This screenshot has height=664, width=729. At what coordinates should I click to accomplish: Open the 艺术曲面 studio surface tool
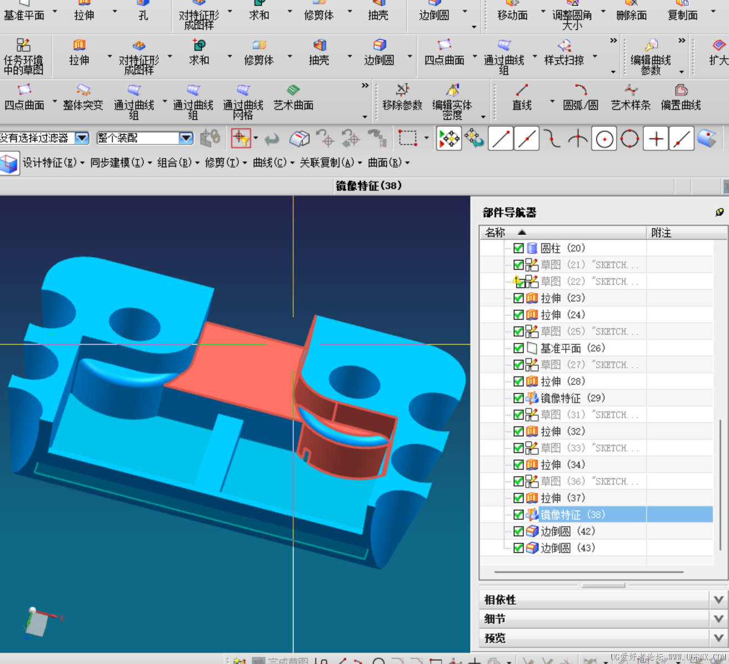tap(293, 97)
